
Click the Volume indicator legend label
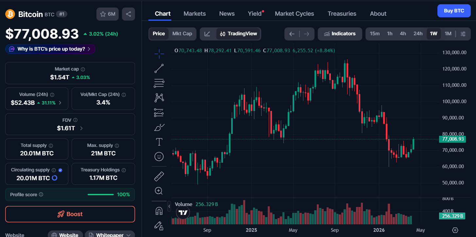[x=184, y=204]
